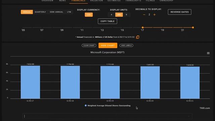Toggle USD display currency
Viewport: 215px width, 121px height.
coord(89,15)
